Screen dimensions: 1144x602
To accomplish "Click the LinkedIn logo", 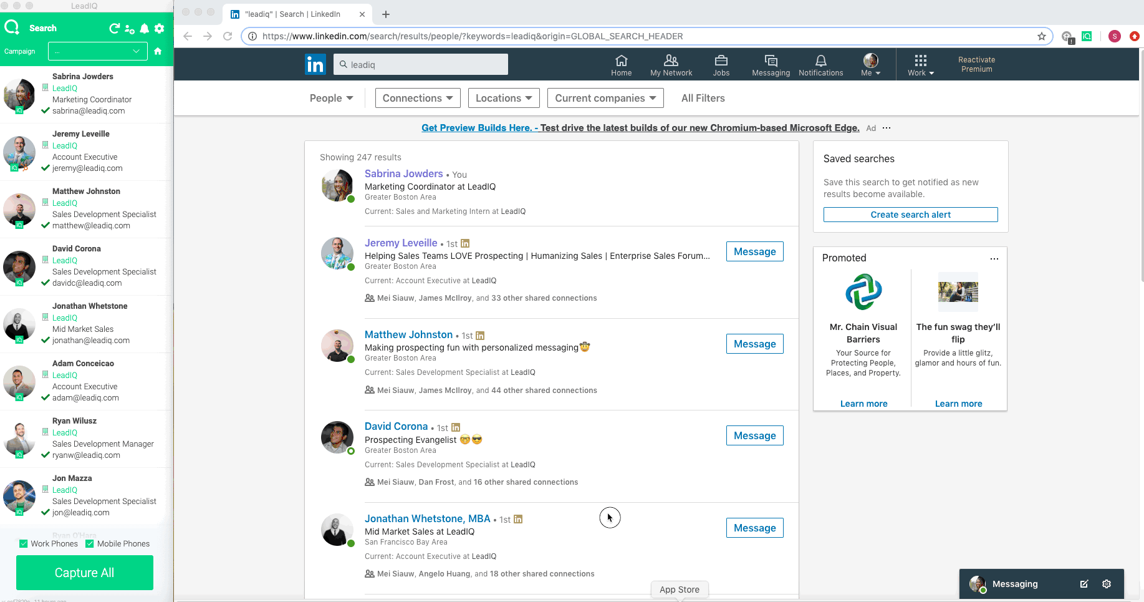I will coord(315,64).
